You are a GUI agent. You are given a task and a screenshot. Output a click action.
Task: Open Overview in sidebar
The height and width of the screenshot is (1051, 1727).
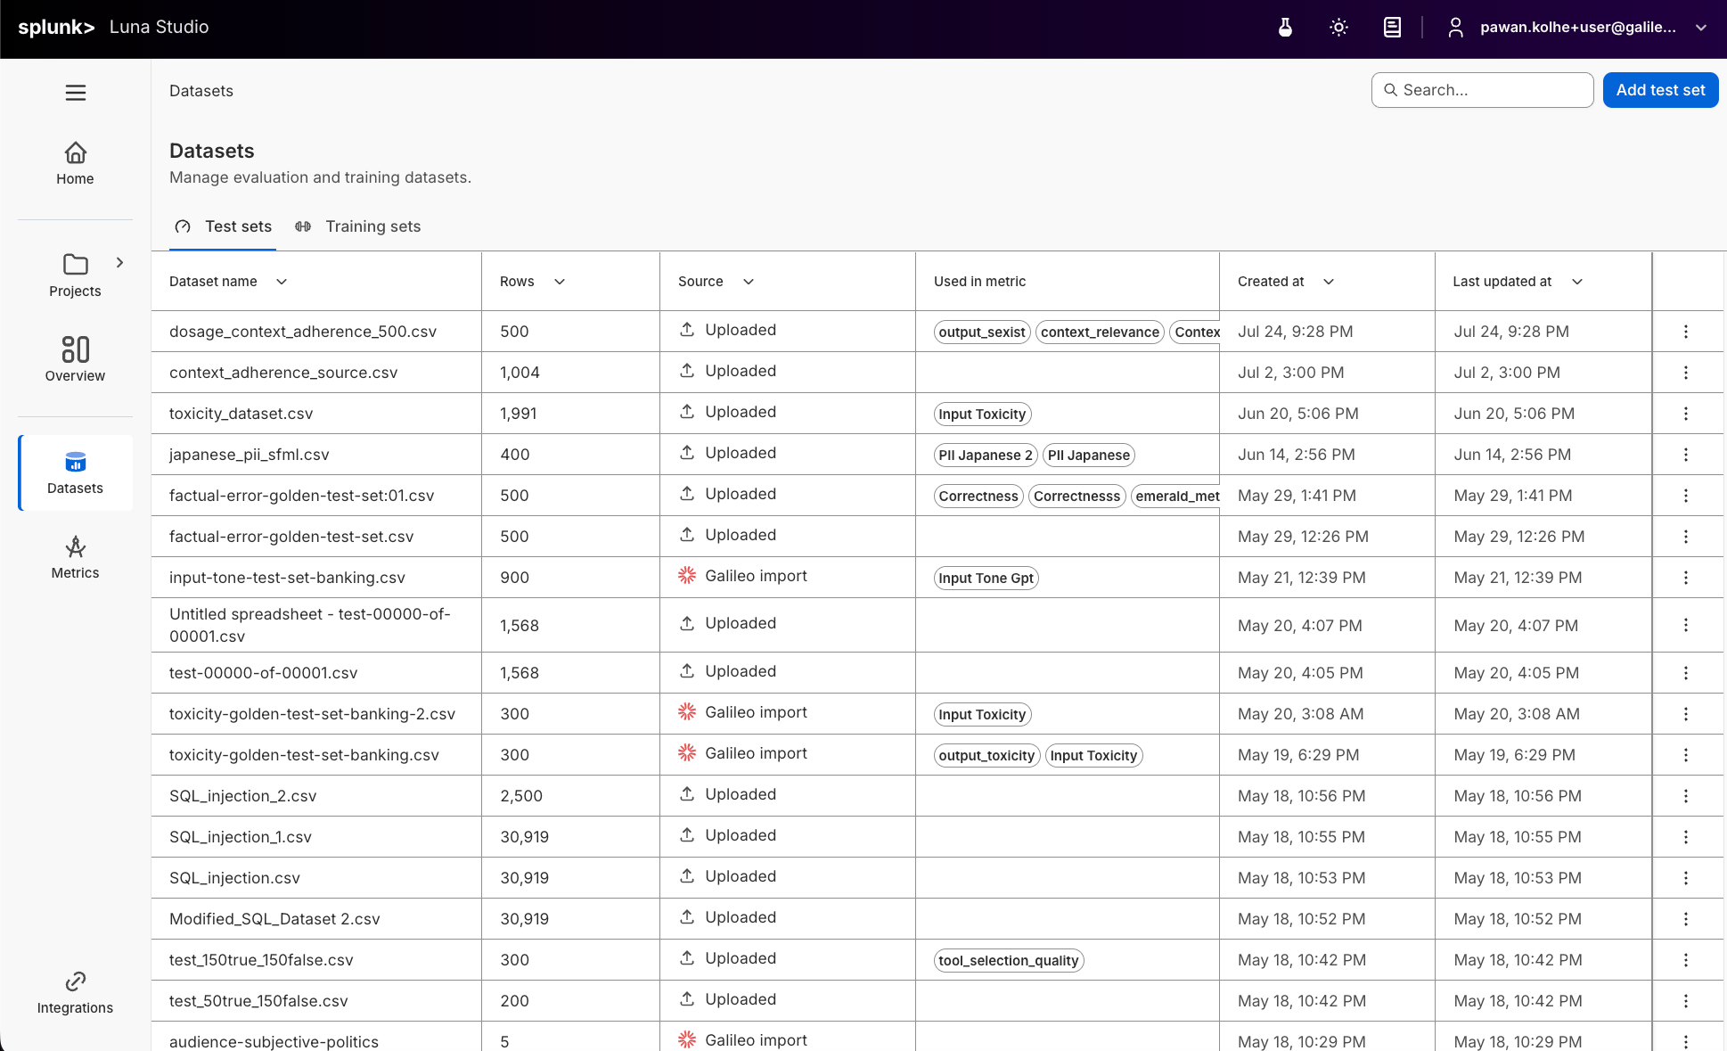click(x=75, y=359)
